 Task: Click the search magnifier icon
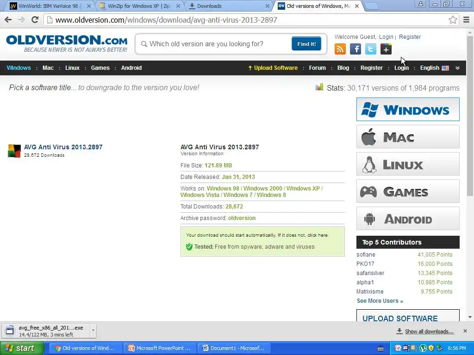(x=144, y=44)
